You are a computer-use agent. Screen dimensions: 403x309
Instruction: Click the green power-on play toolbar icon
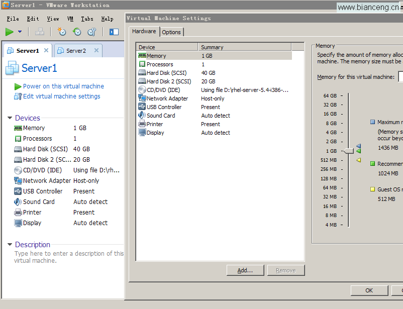(9, 32)
